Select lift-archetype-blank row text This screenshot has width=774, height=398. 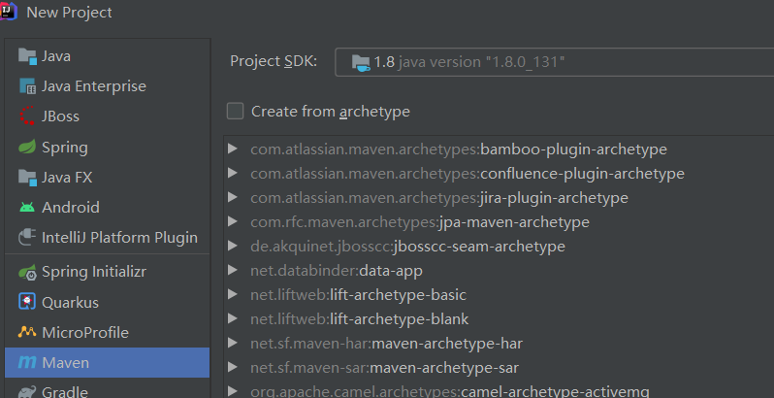[x=359, y=319]
